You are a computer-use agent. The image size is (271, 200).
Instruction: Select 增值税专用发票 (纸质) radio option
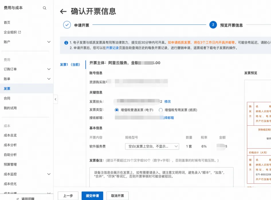click(160, 110)
